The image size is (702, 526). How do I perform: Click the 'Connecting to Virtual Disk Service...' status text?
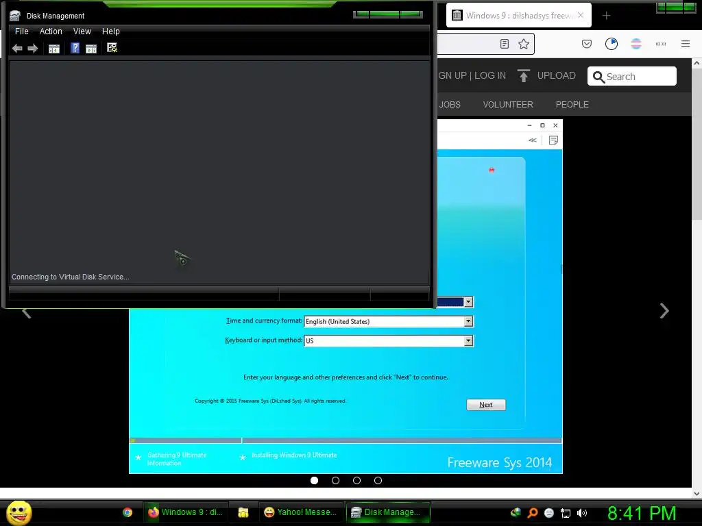(71, 277)
